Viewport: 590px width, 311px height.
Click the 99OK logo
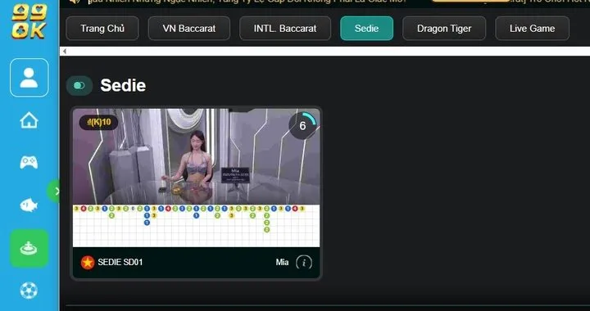[x=29, y=21]
